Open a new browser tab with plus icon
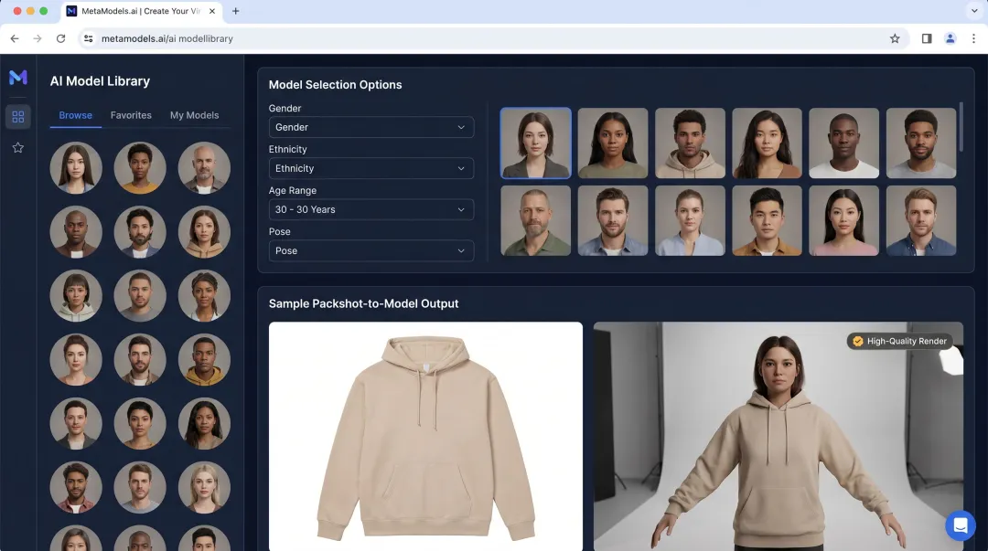 pyautogui.click(x=236, y=11)
